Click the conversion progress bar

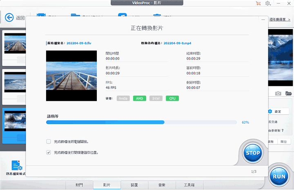(x=141, y=122)
